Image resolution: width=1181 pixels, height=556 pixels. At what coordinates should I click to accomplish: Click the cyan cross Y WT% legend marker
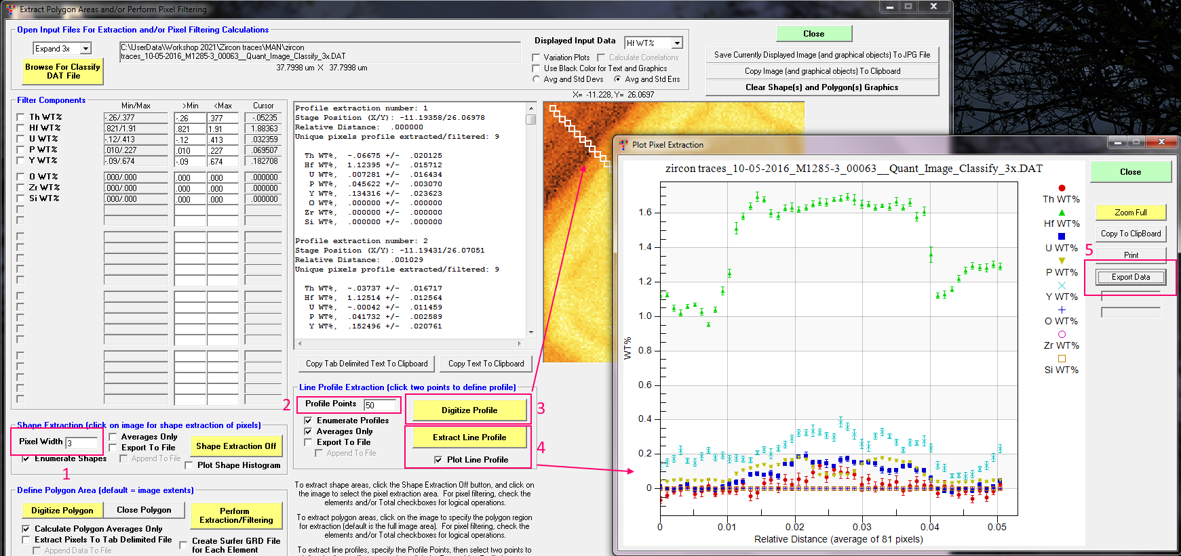point(1062,285)
